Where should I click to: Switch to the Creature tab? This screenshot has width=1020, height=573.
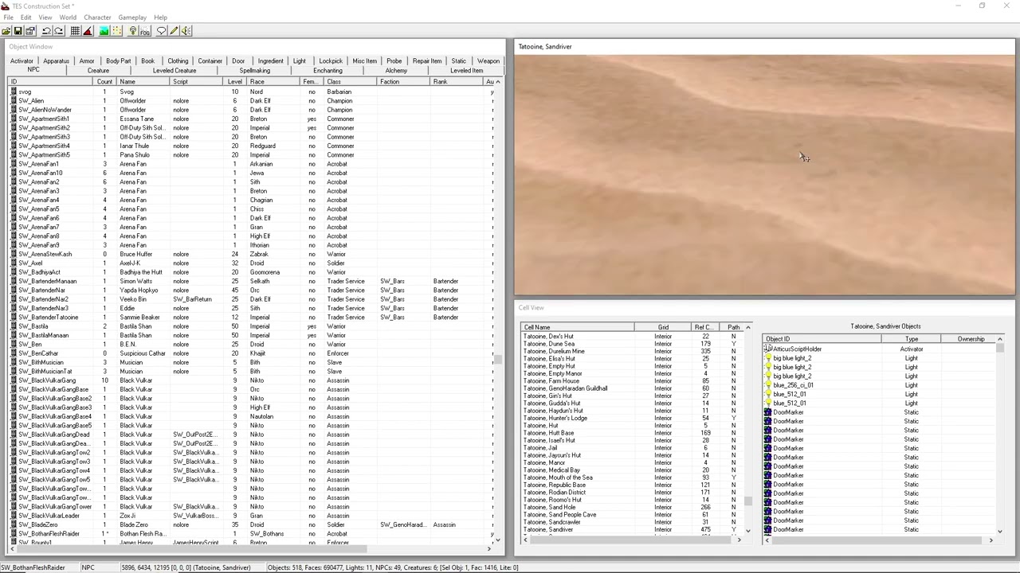98,71
